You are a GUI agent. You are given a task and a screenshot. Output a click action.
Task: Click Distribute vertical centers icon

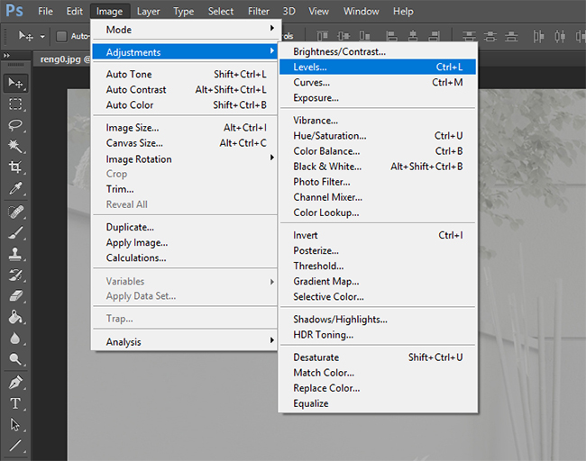click(x=490, y=36)
